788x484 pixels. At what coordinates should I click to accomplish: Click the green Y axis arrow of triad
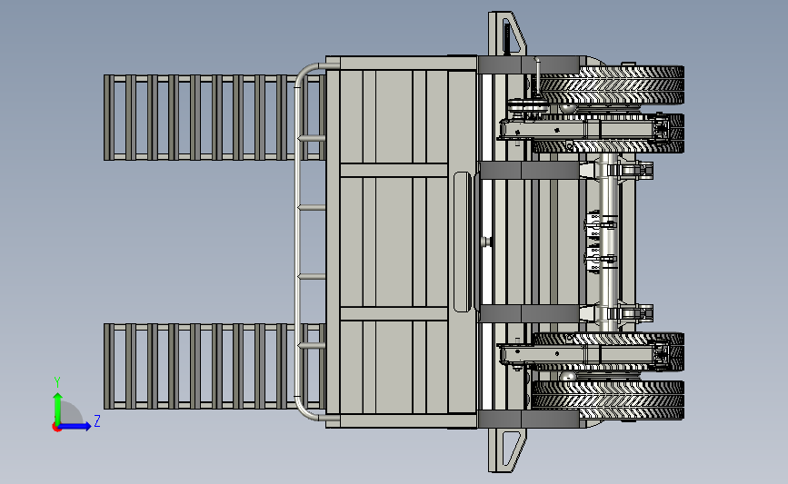(x=57, y=408)
